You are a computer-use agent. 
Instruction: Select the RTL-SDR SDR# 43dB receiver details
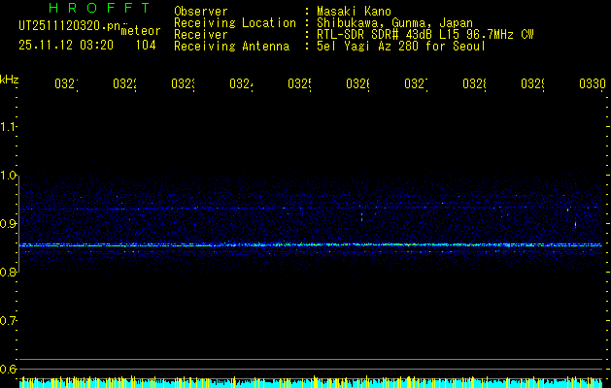pyautogui.click(x=425, y=35)
